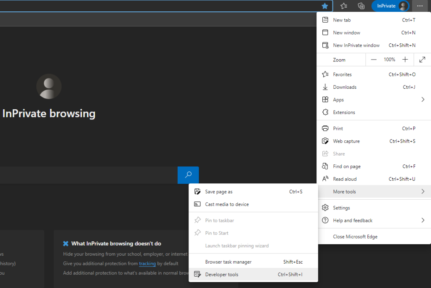The image size is (431, 288).
Task: Click the InPrivate browsing heading
Action: tap(49, 114)
